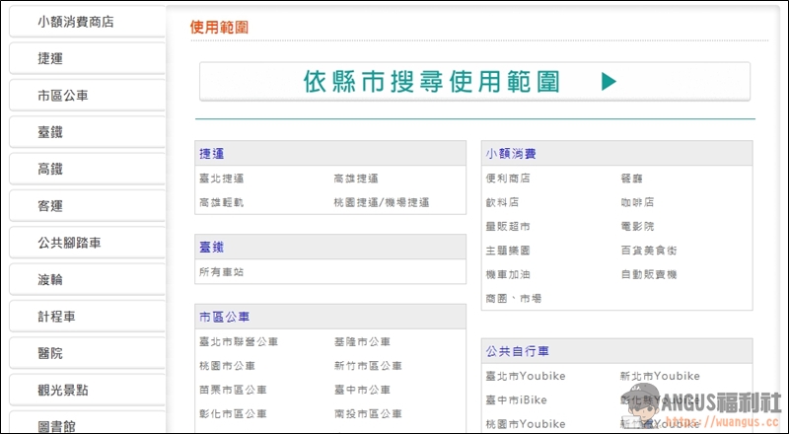Click the 公共自行車 section header

point(518,351)
